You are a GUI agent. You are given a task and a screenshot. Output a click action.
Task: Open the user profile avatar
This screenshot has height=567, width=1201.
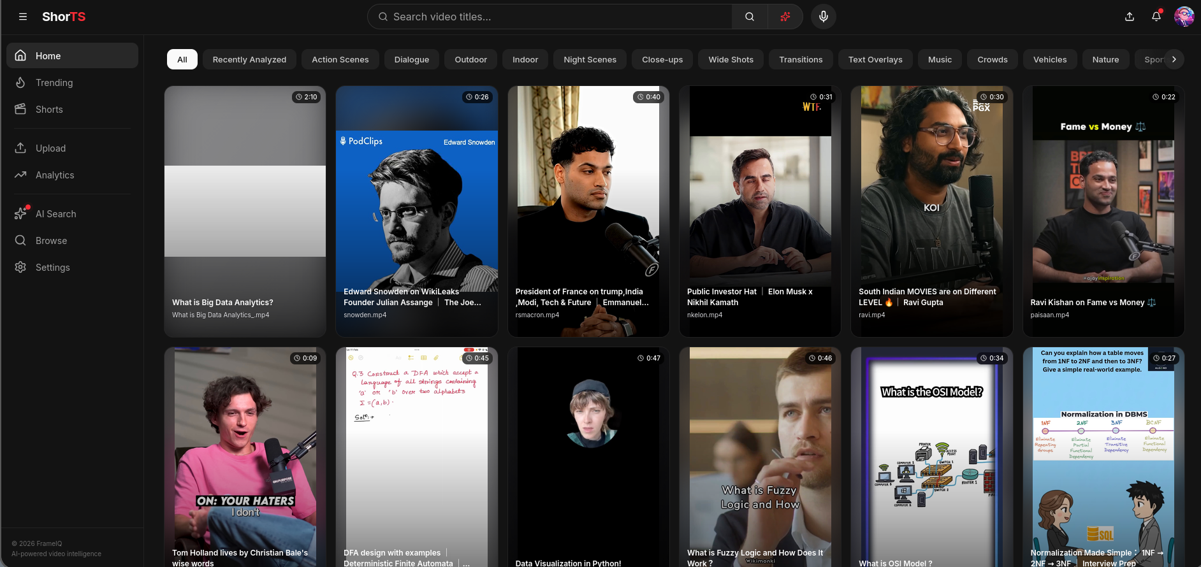(1184, 17)
